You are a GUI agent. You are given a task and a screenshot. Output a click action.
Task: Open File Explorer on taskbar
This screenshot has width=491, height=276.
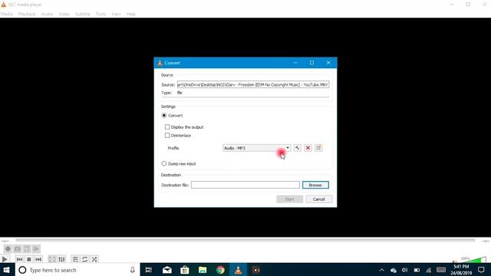coord(203,270)
